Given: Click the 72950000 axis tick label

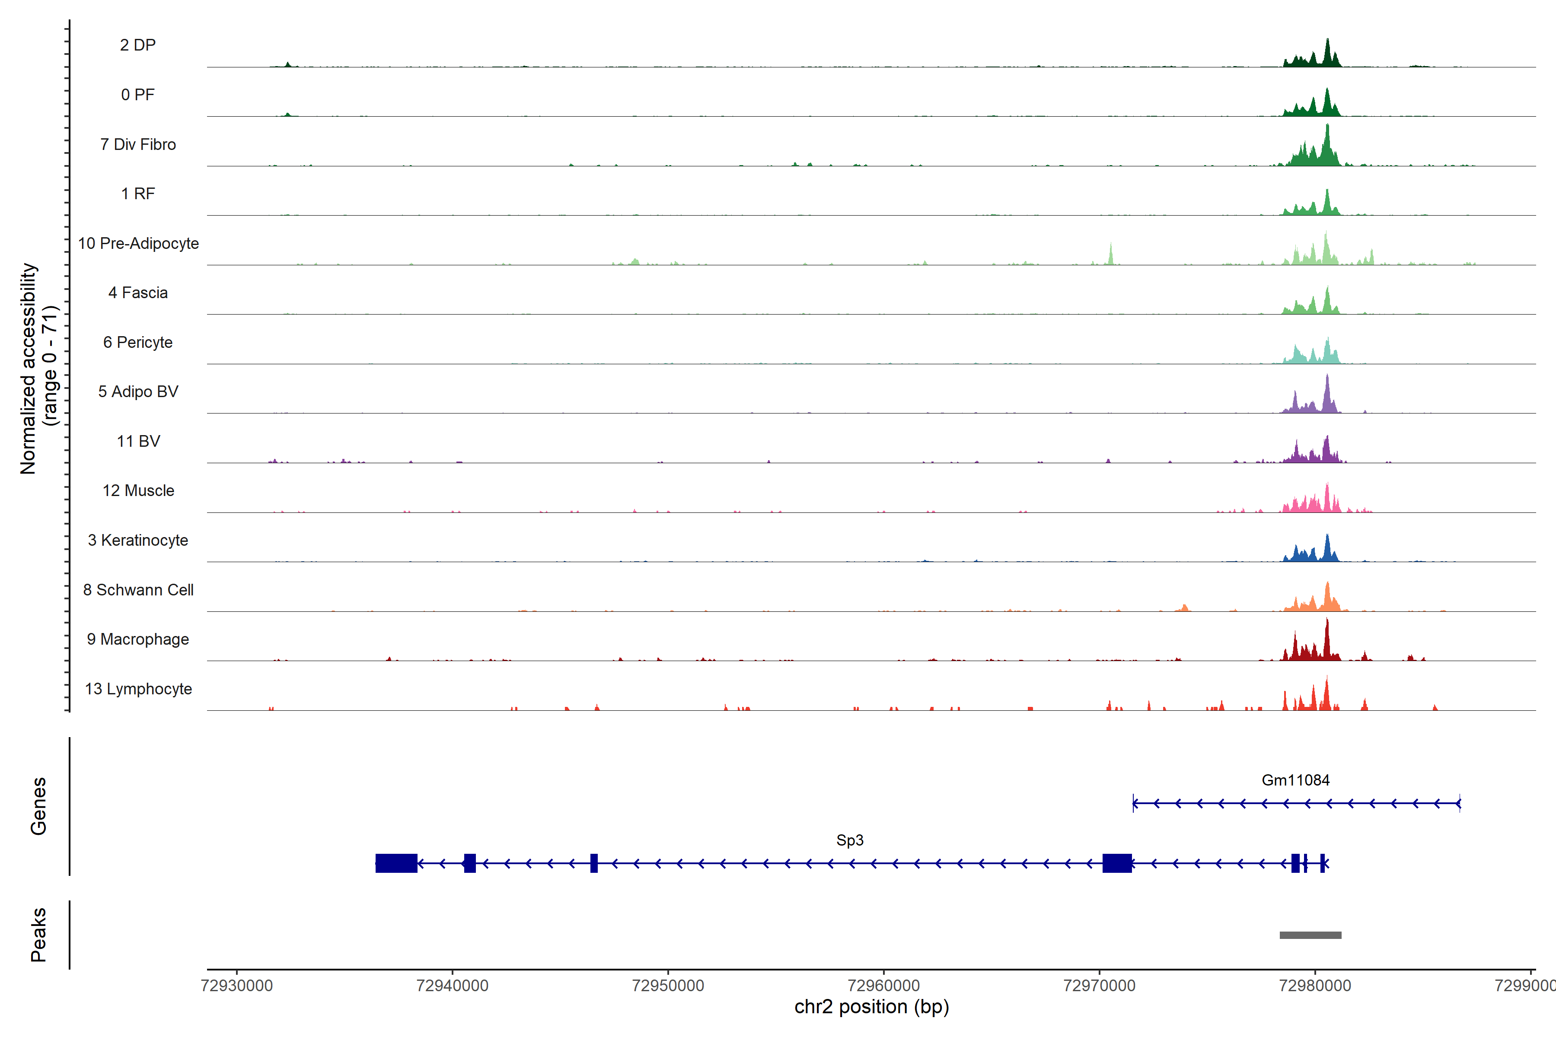Looking at the screenshot, I should pyautogui.click(x=667, y=986).
